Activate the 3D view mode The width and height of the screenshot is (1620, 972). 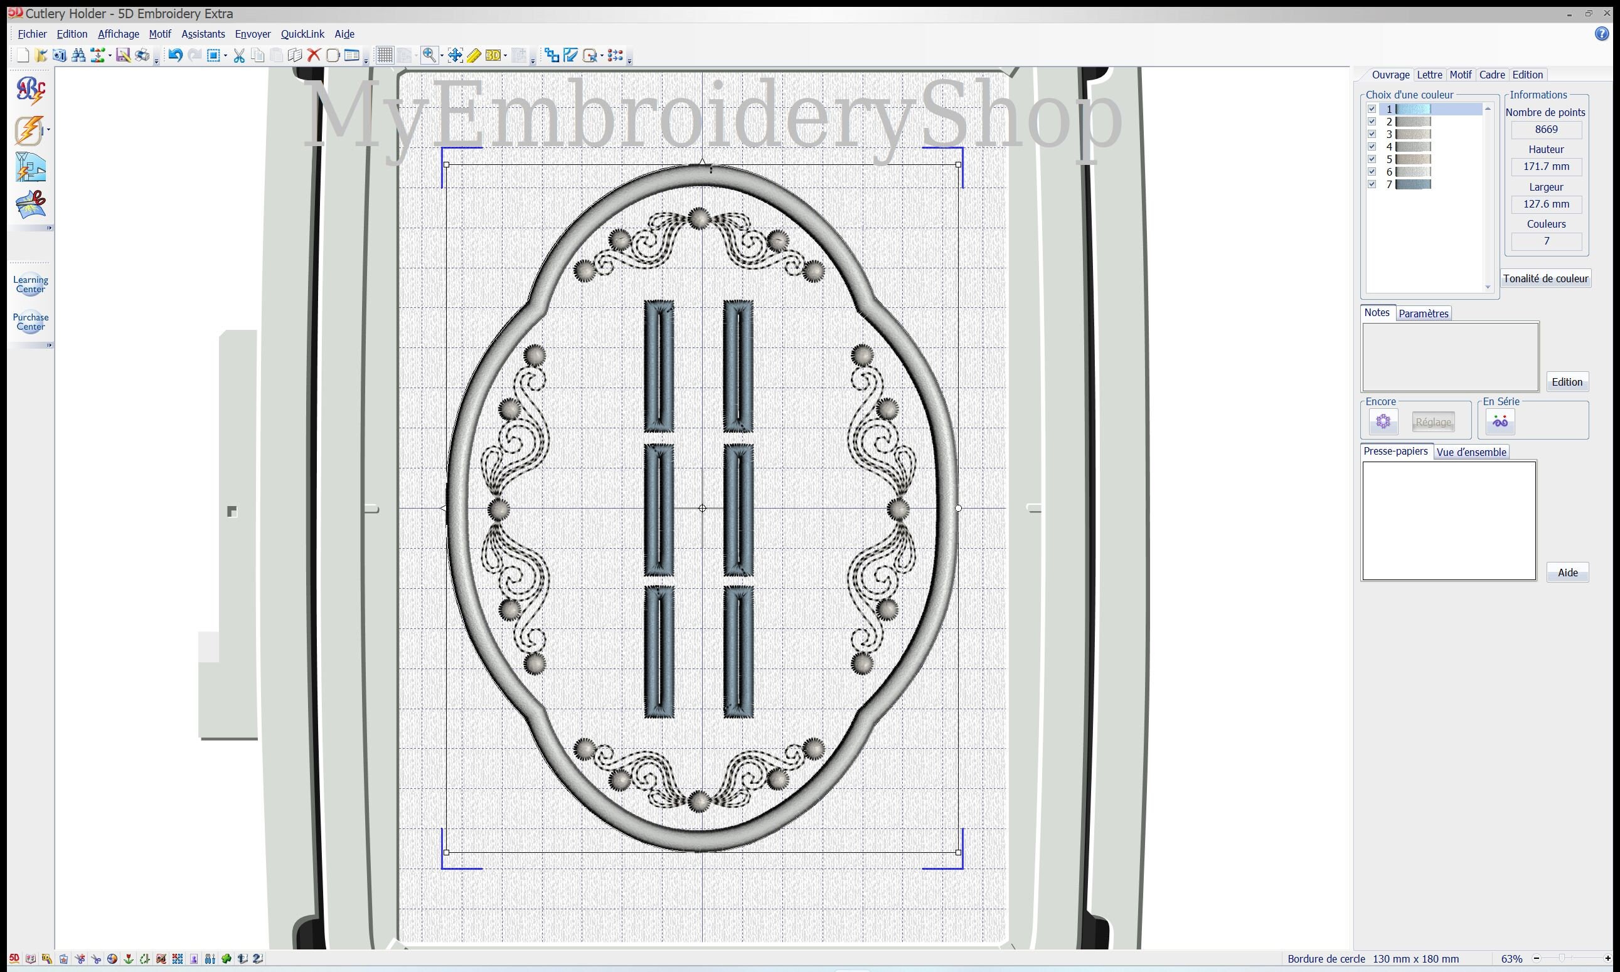coord(494,55)
